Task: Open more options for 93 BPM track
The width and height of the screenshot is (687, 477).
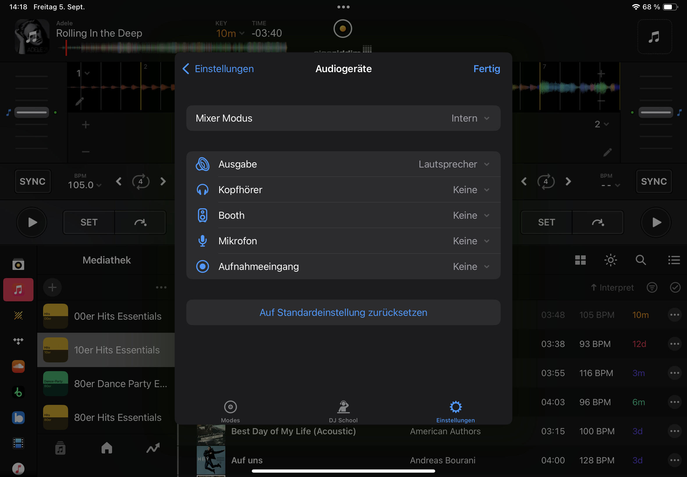Action: (674, 344)
